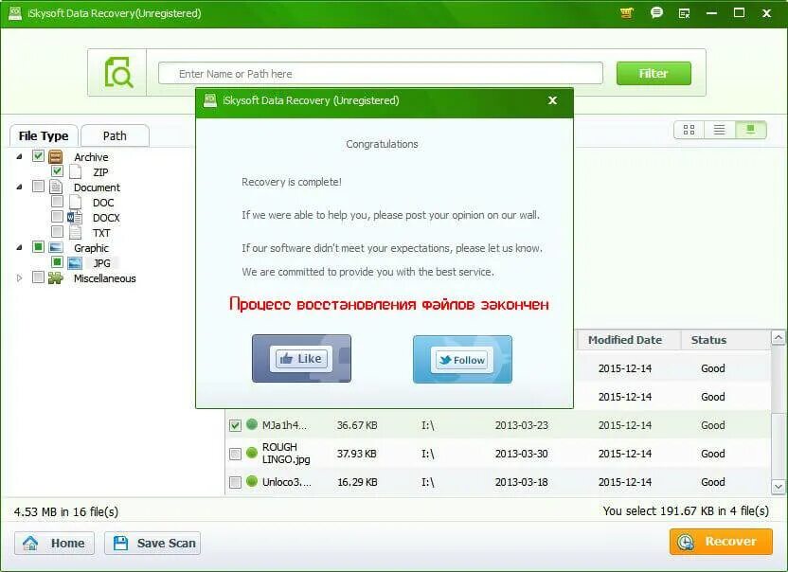Click the Enter Name or Path field
The height and width of the screenshot is (572, 788).
381,73
